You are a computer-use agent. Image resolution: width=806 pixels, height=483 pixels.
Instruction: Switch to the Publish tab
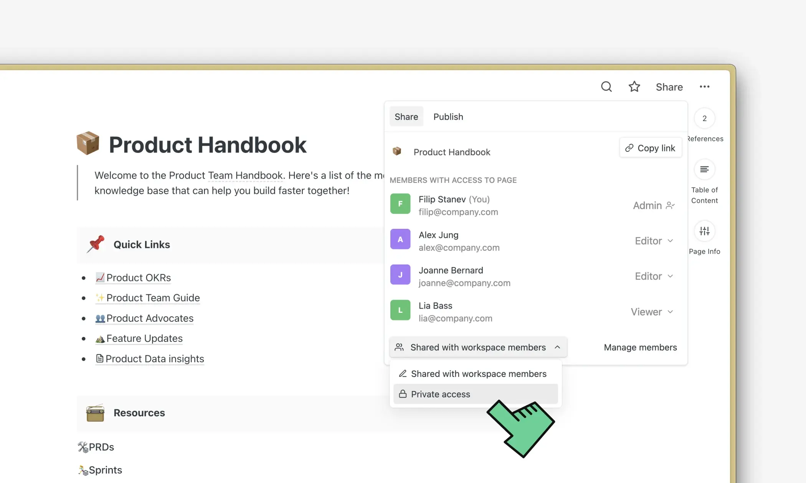(x=448, y=117)
